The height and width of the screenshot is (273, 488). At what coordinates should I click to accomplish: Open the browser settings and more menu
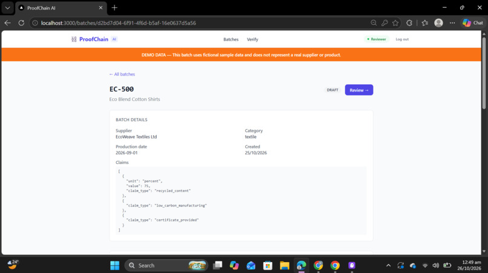click(452, 23)
